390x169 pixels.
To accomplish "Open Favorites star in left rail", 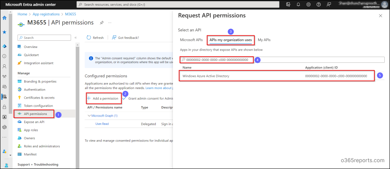I will tap(4, 32).
